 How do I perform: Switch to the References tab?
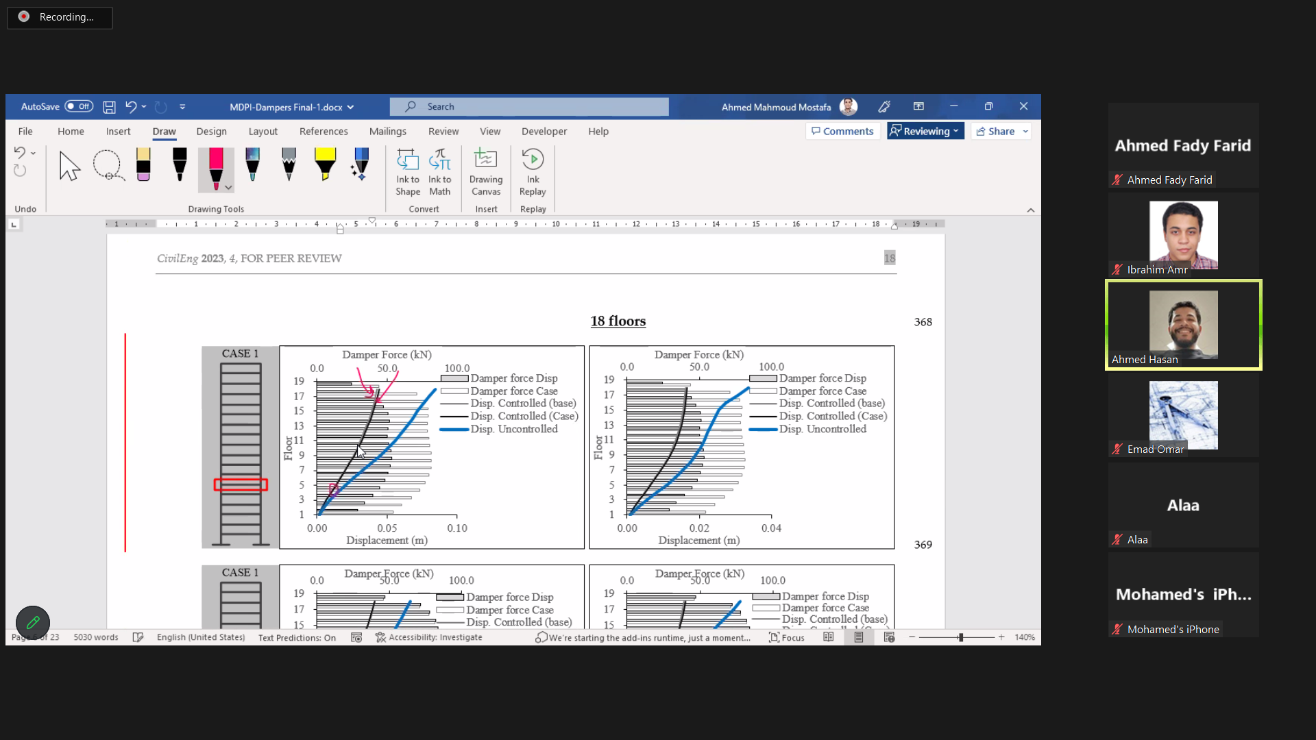(x=324, y=132)
